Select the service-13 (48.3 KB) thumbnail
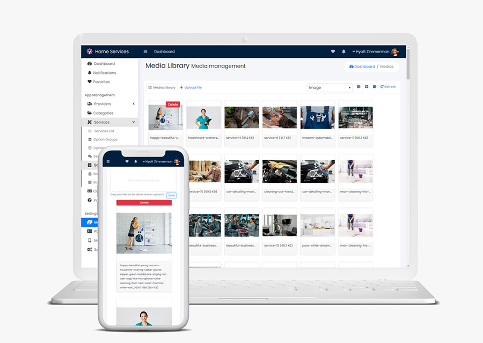Image resolution: width=483 pixels, height=343 pixels. pos(280,226)
